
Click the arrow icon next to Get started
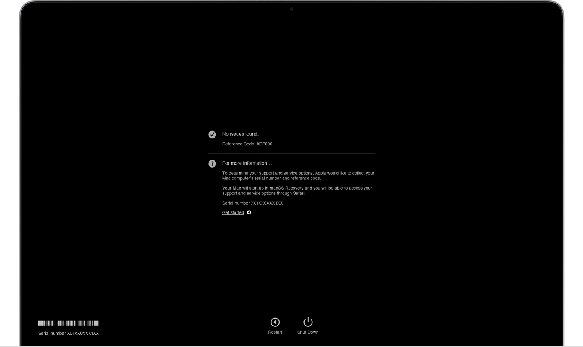[x=249, y=212]
